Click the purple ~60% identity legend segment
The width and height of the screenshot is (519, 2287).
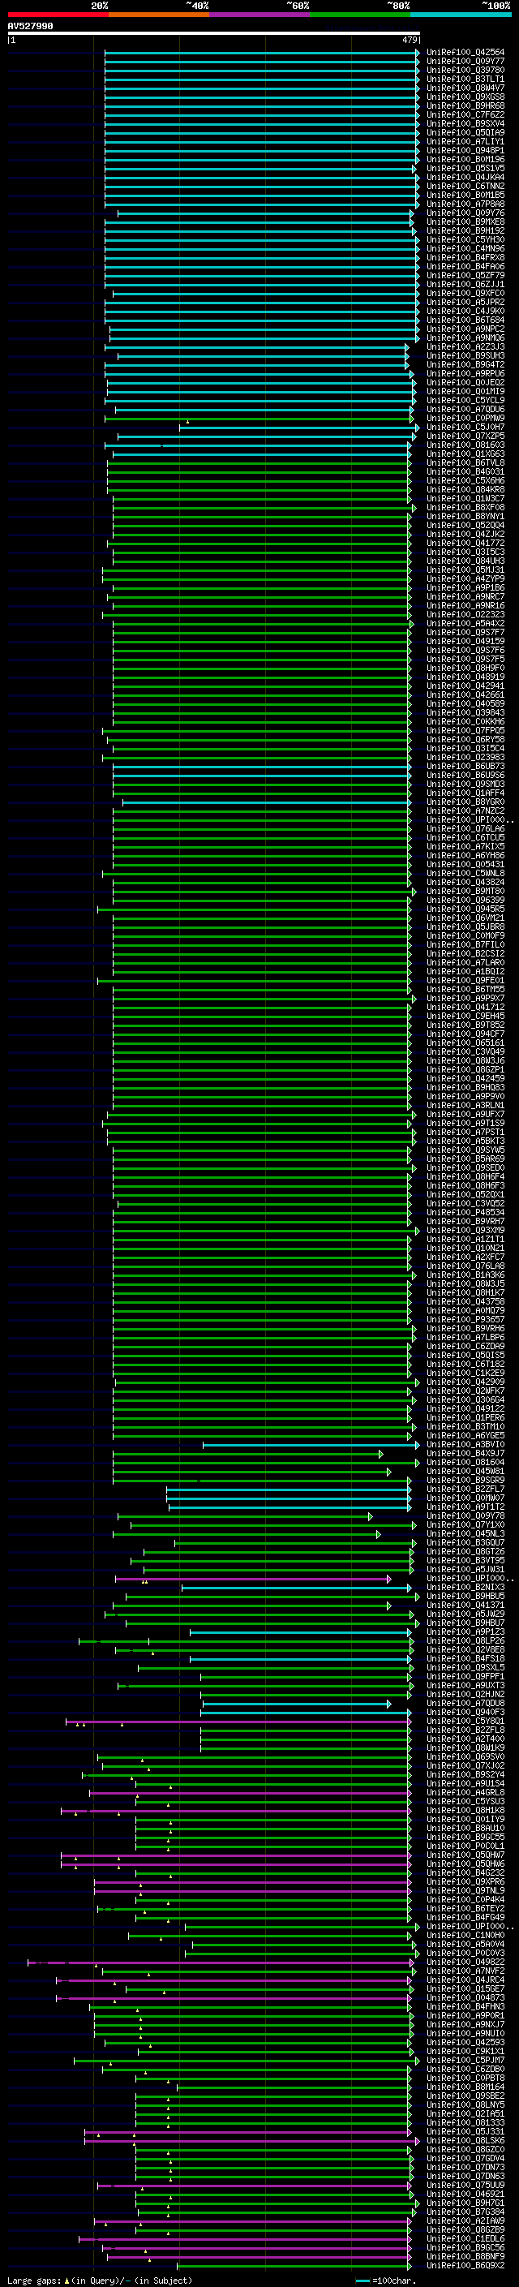tap(260, 15)
